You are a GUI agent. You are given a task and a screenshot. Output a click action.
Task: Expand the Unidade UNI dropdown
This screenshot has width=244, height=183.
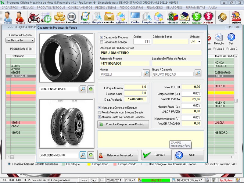coord(199,42)
